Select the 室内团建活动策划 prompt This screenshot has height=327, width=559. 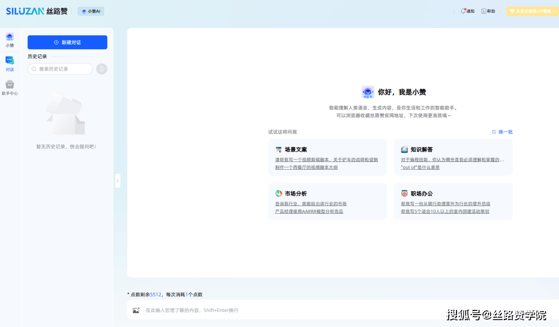445,212
